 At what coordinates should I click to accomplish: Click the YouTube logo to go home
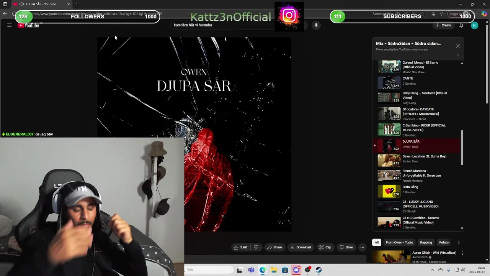click(x=28, y=26)
